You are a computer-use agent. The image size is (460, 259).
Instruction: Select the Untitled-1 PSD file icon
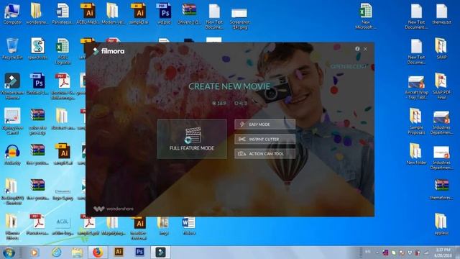(38, 83)
